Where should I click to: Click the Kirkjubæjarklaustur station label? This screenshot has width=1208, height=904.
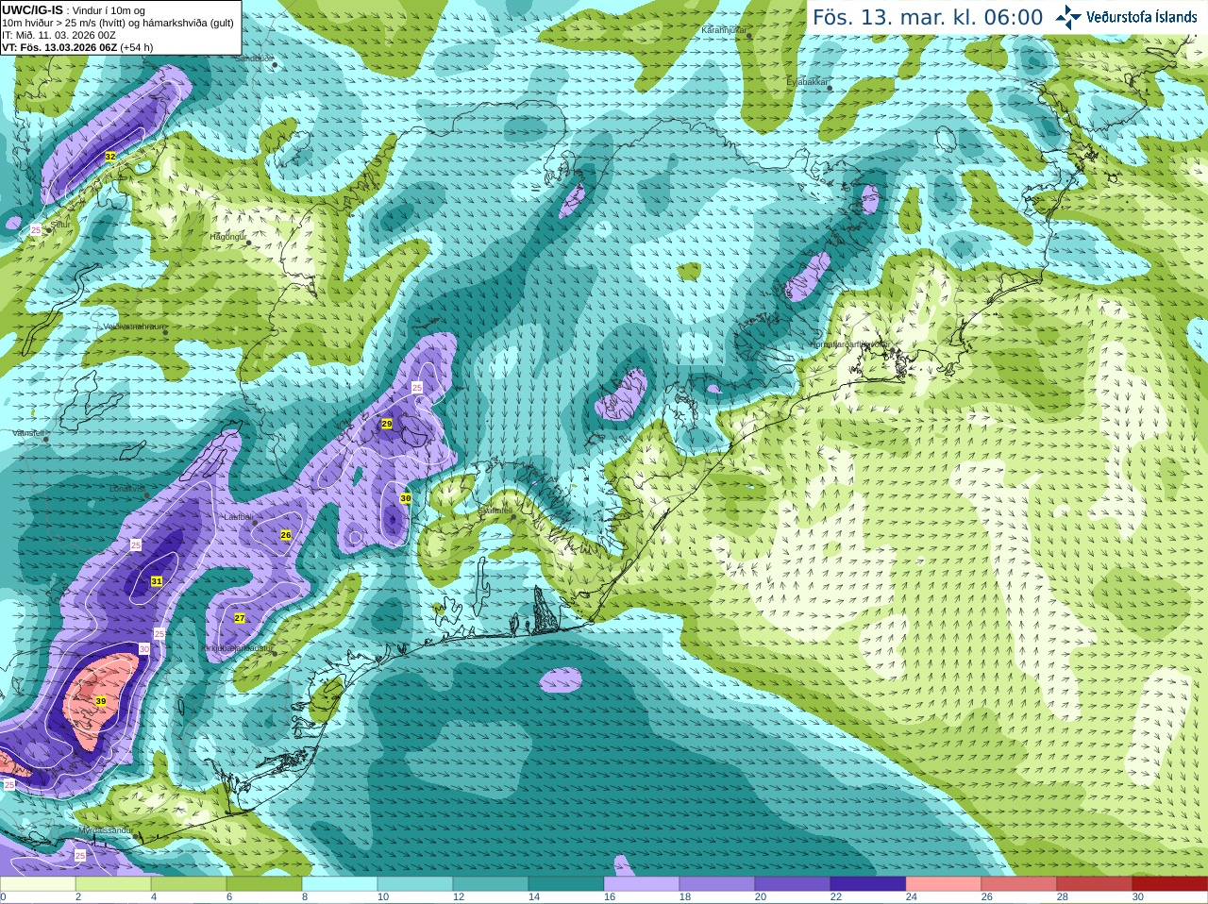point(237,648)
